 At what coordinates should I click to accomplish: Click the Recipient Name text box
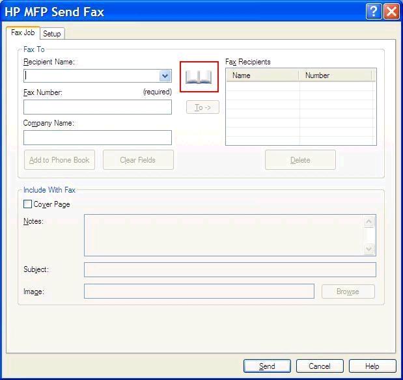(x=92, y=75)
